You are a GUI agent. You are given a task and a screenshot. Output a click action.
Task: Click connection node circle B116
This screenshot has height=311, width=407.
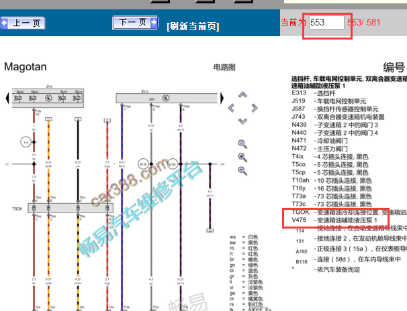pyautogui.click(x=143, y=164)
